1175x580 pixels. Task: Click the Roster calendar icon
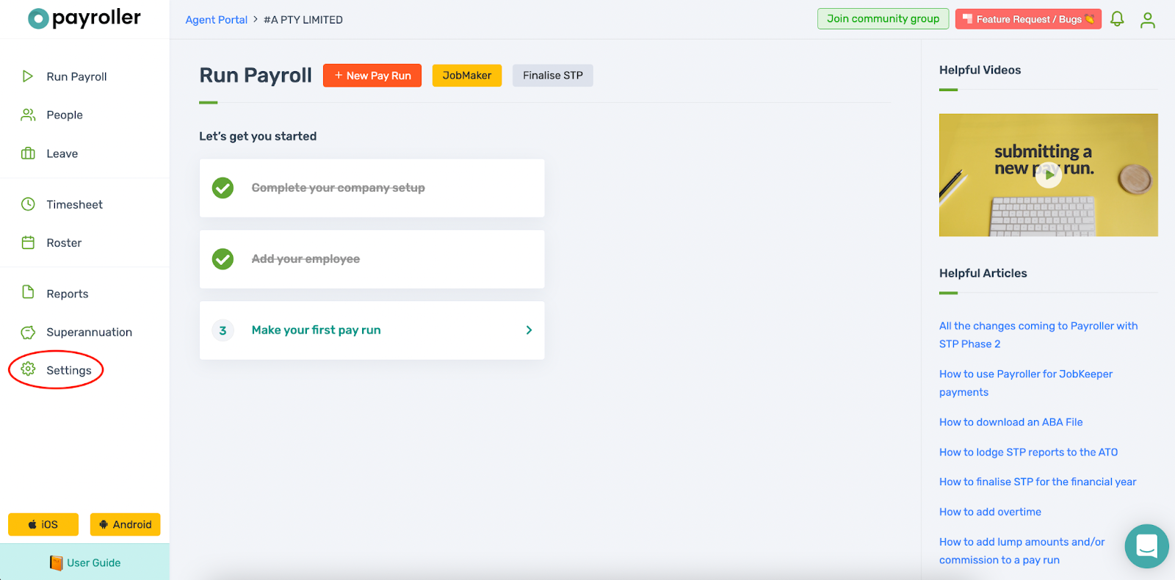click(x=28, y=242)
